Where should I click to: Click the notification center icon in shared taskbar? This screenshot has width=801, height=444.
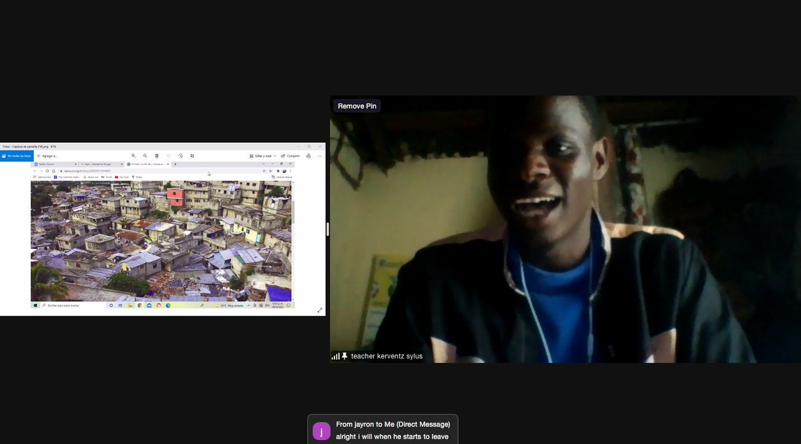288,305
